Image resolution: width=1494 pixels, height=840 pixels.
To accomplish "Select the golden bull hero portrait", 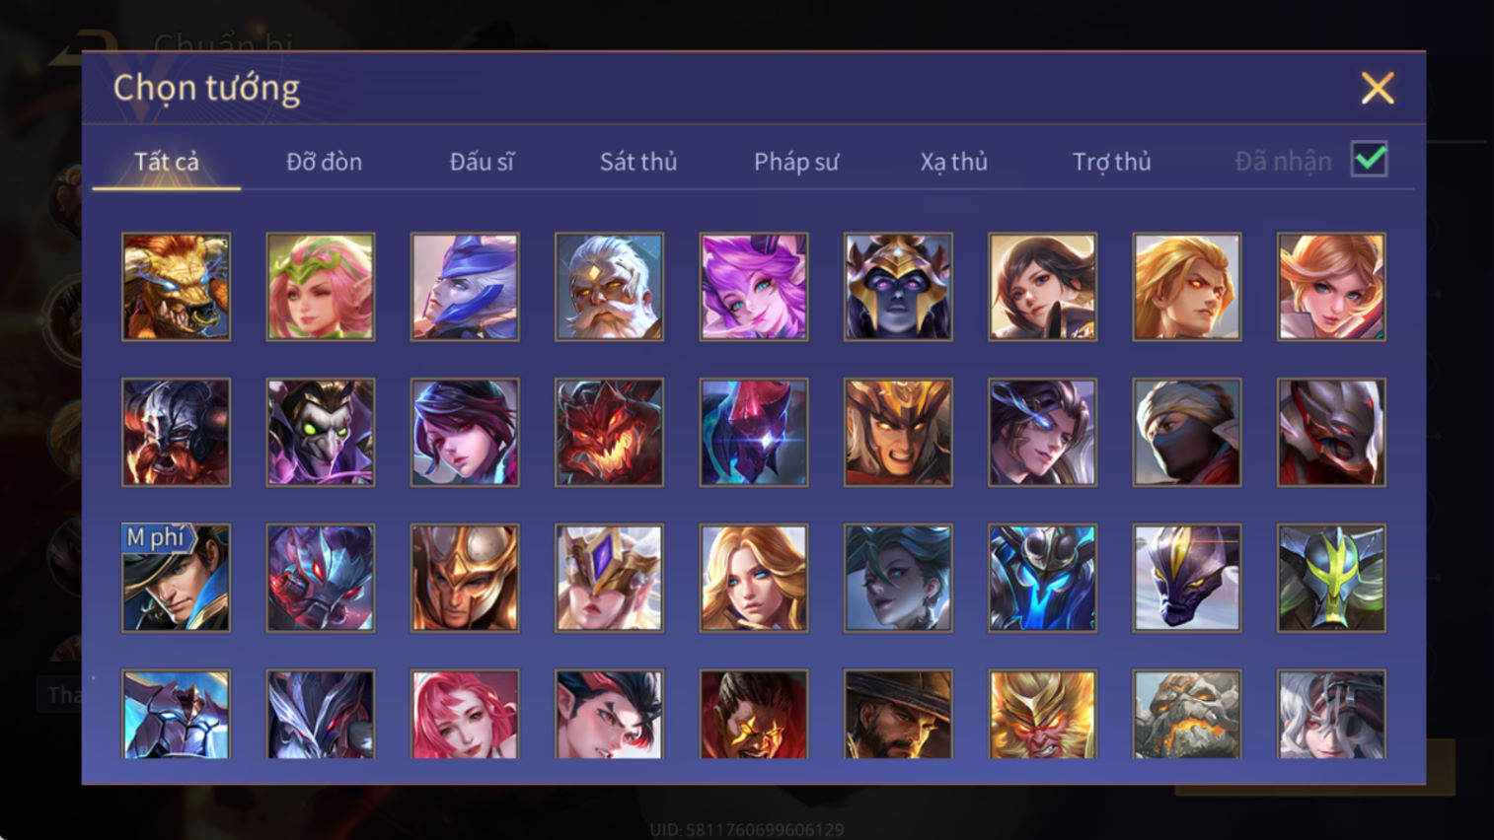I will pyautogui.click(x=176, y=287).
